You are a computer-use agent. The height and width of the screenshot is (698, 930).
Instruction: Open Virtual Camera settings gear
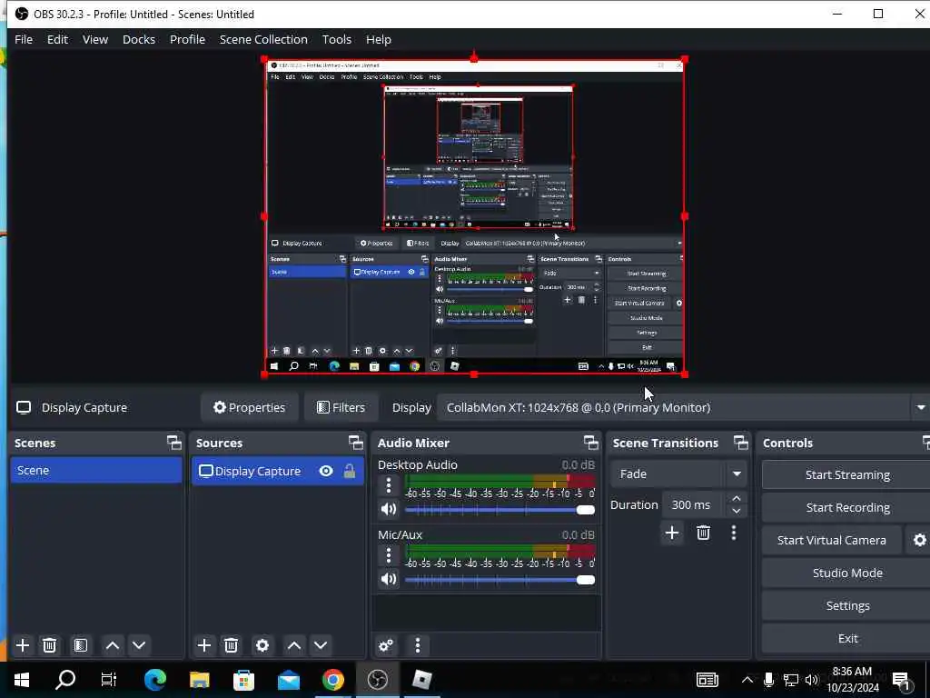click(919, 540)
